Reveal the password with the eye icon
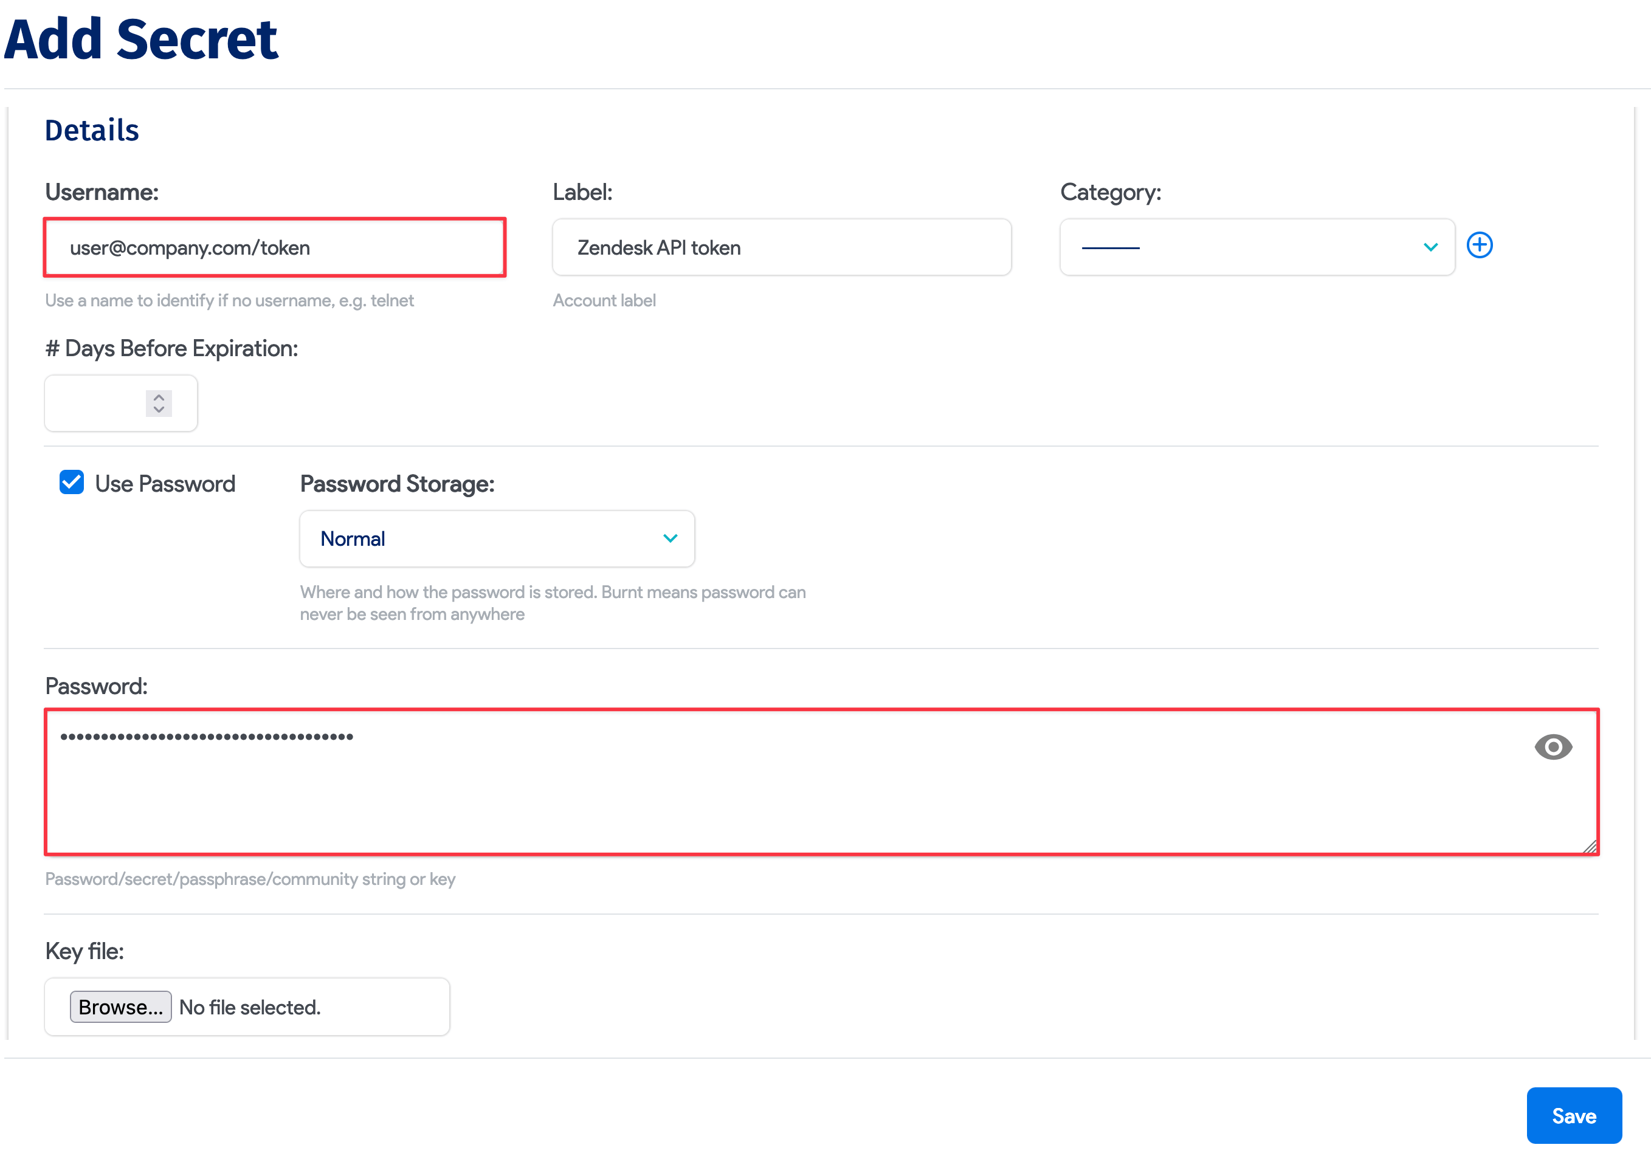Viewport: 1651px width, 1156px height. point(1553,747)
